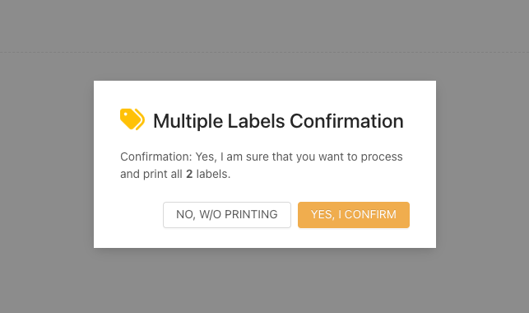
Task: Click the bold number 2 in message
Action: (x=189, y=174)
